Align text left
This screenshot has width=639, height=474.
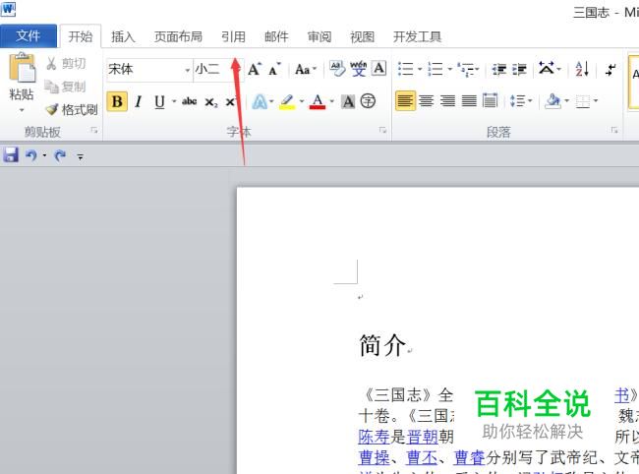(405, 100)
